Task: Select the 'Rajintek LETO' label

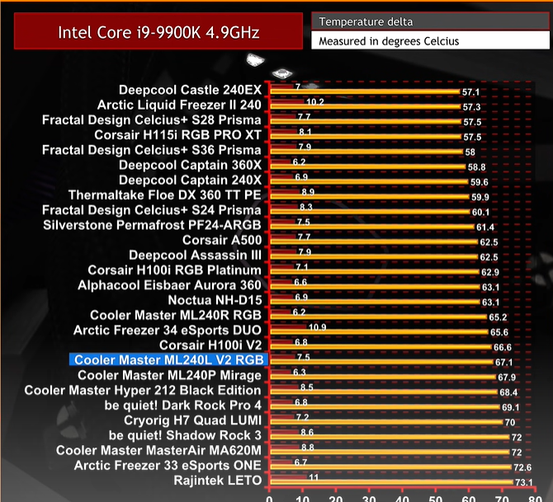Action: tap(218, 481)
